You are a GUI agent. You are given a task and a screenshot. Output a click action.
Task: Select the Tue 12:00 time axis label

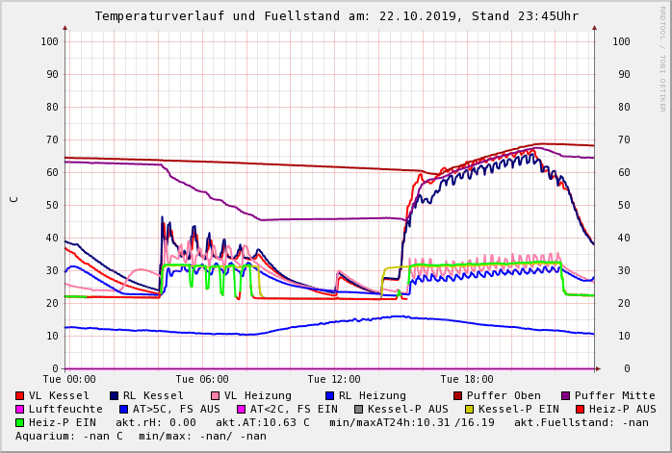point(334,379)
